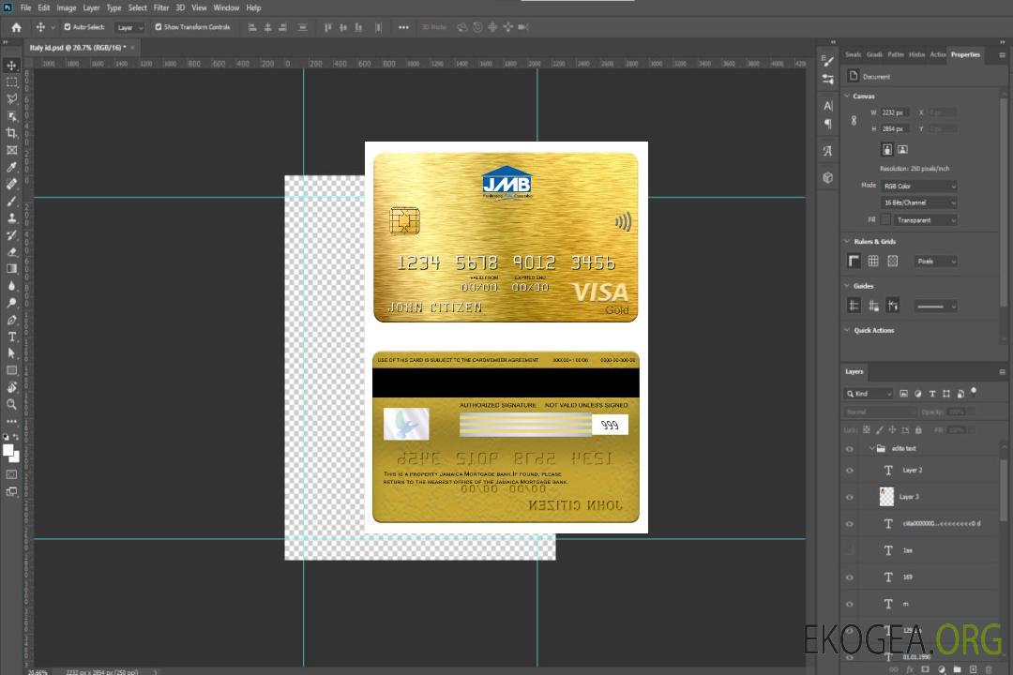Toggle the Auto-Select checkbox

(x=68, y=27)
